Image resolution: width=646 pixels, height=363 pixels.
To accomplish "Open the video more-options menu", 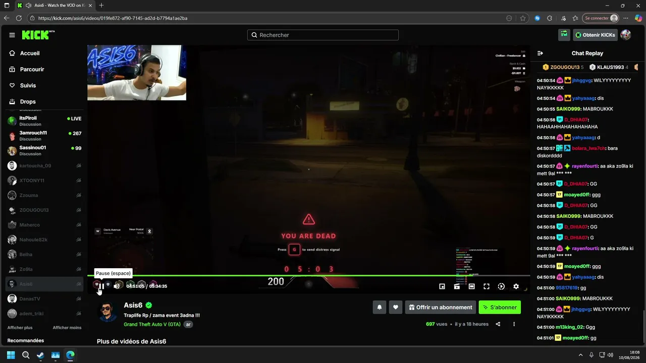I will [514, 324].
